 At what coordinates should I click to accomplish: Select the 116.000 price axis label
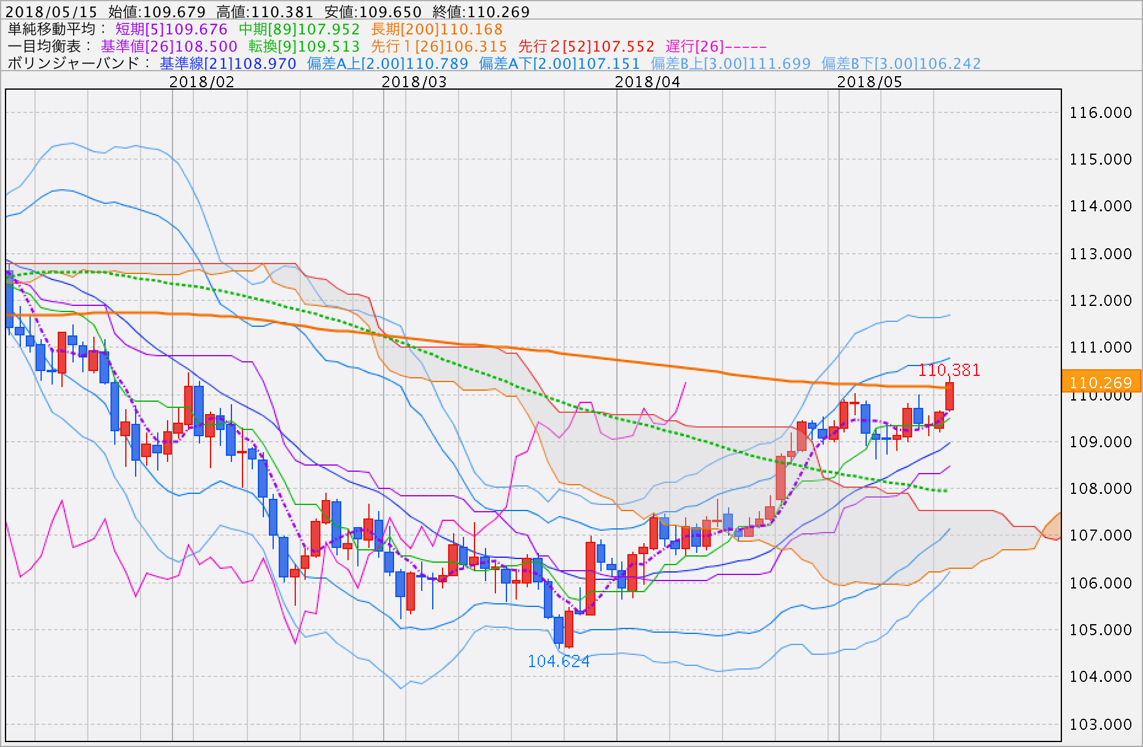click(x=1101, y=112)
